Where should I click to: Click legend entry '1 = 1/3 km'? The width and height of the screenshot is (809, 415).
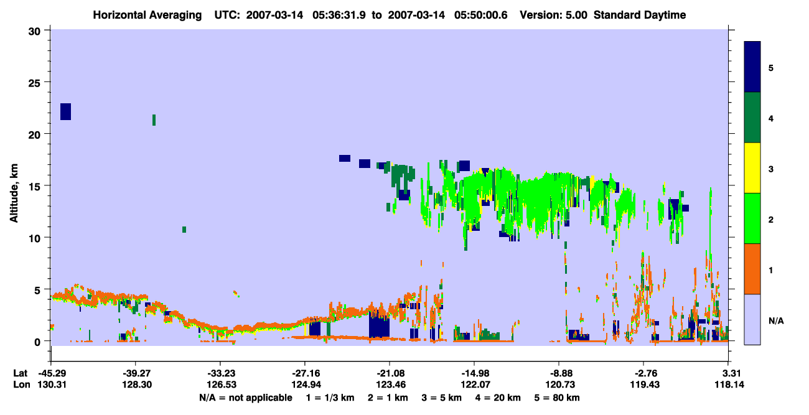click(x=330, y=398)
